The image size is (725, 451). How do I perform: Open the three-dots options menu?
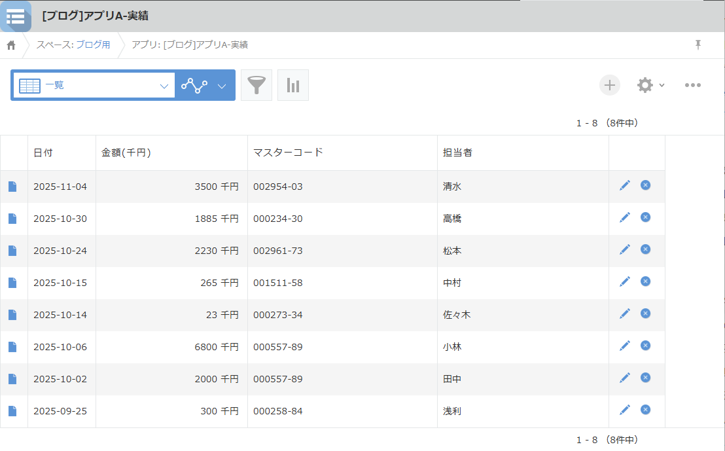693,85
